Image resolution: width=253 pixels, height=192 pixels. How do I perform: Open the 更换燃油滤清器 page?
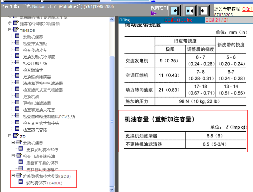tap(37, 77)
